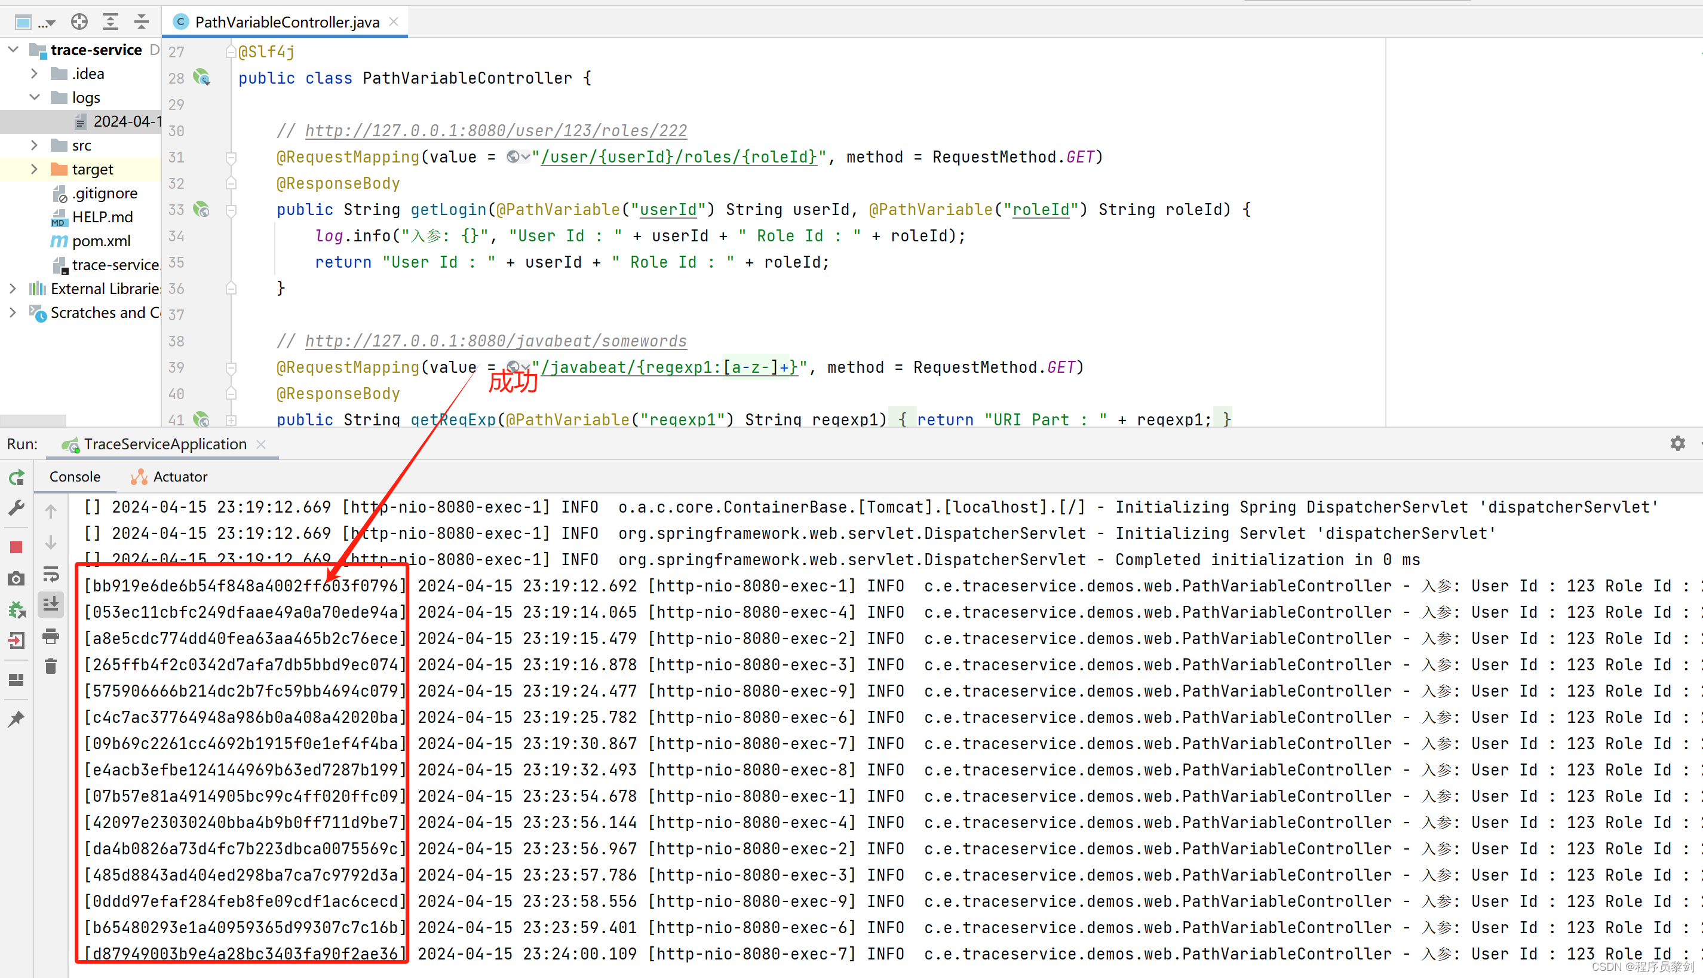Click the bug/debug rerun icon in Run sidebar
The width and height of the screenshot is (1703, 978).
pos(17,609)
